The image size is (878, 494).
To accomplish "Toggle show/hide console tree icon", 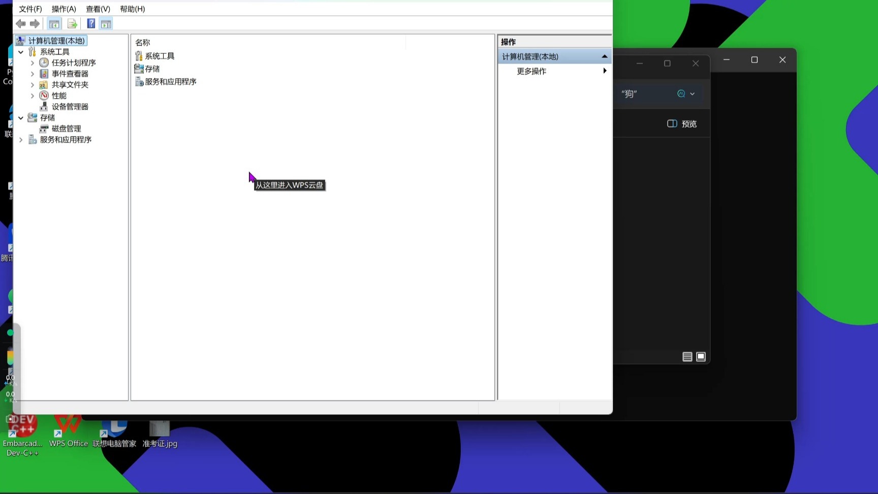I will pyautogui.click(x=54, y=24).
